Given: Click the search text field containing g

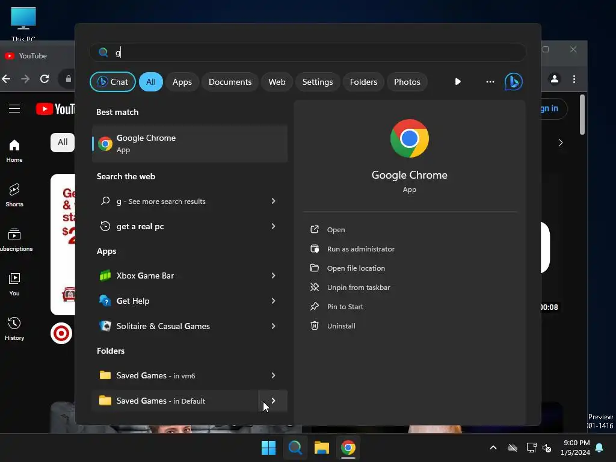Looking at the screenshot, I should pyautogui.click(x=308, y=52).
